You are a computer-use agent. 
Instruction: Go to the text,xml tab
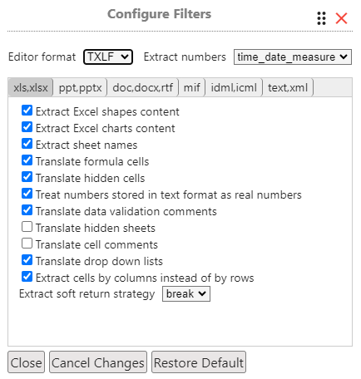288,87
